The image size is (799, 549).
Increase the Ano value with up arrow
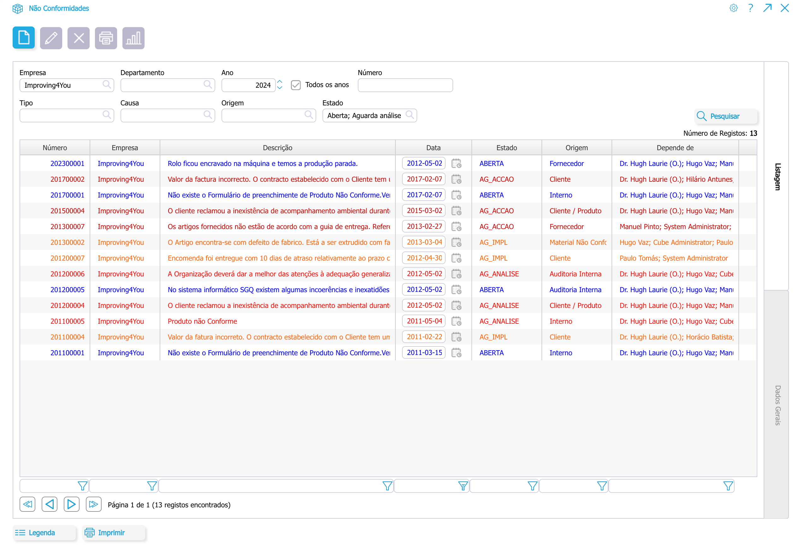280,82
